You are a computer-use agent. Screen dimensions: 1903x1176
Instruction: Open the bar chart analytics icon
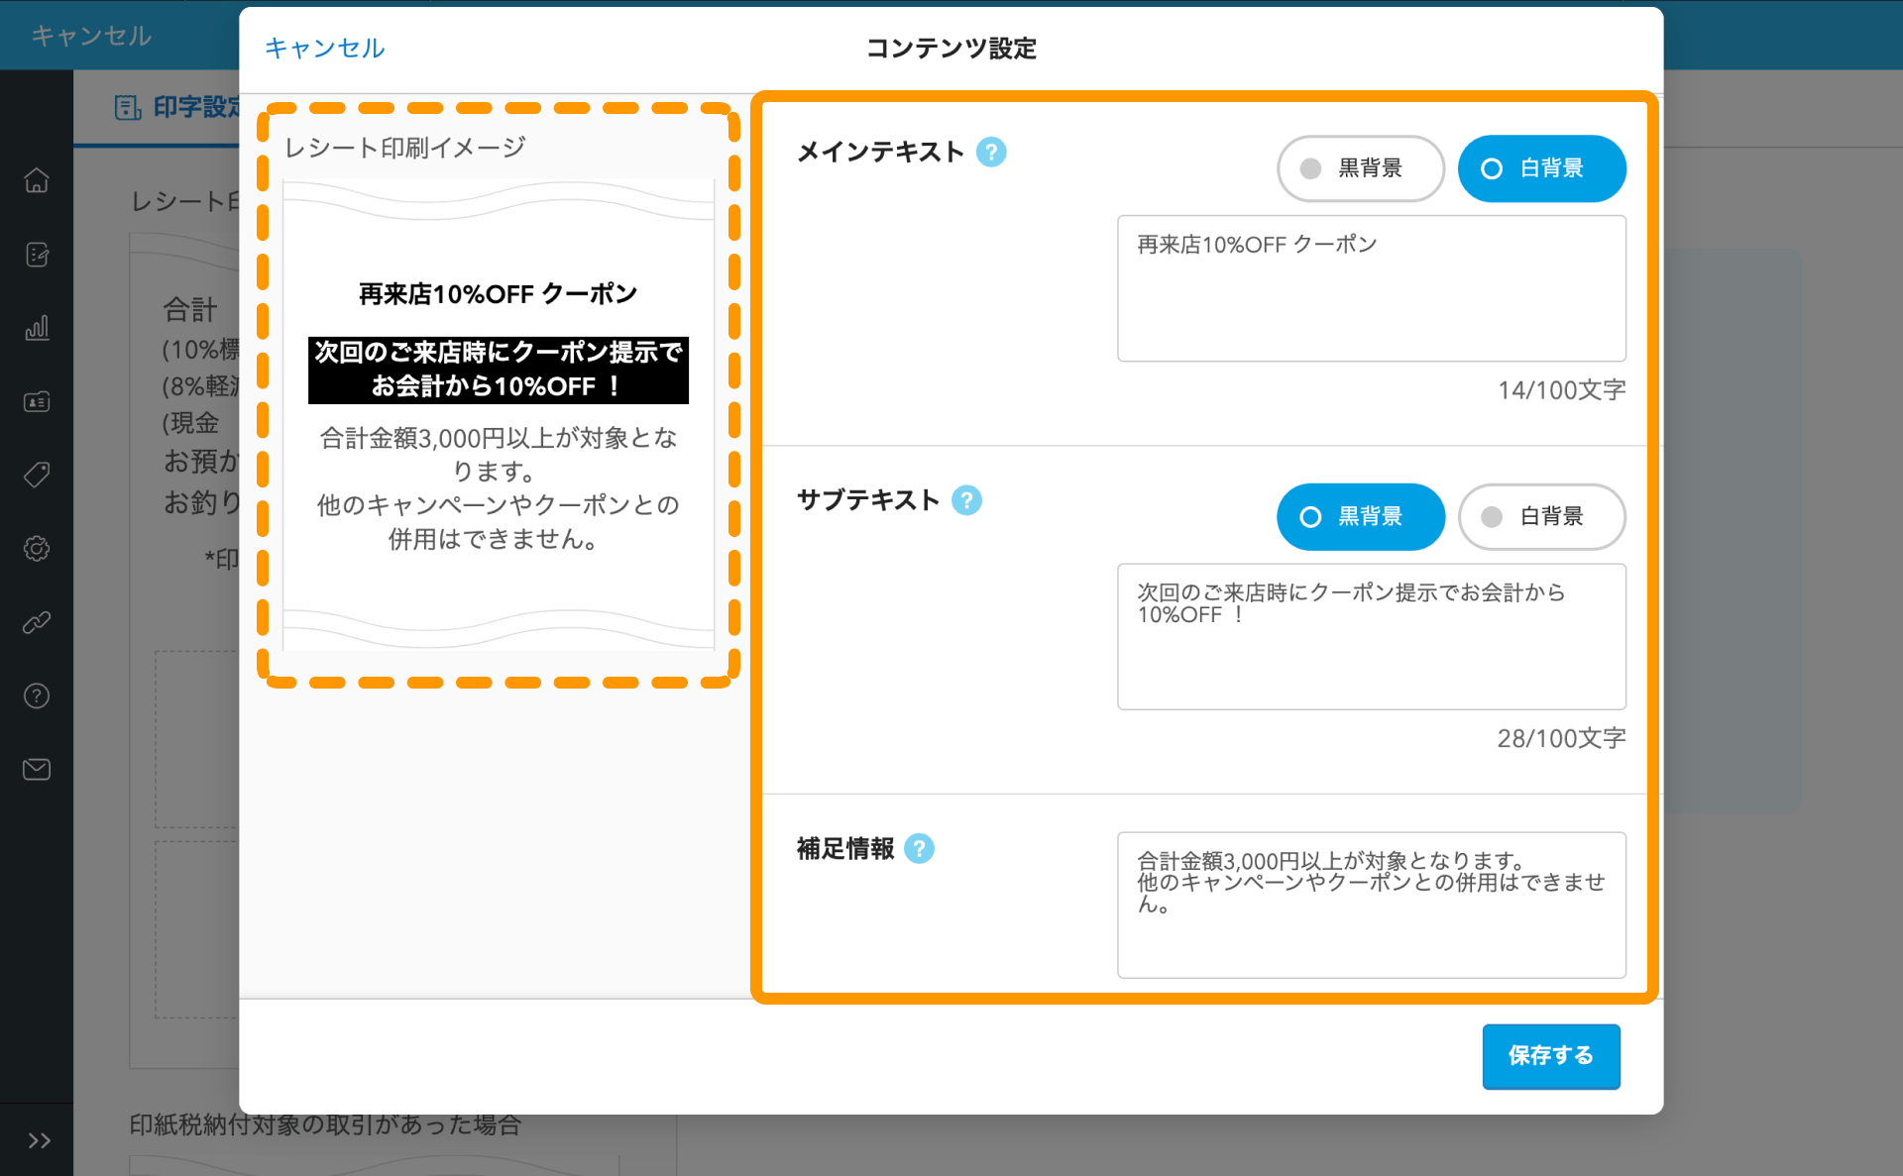(37, 328)
